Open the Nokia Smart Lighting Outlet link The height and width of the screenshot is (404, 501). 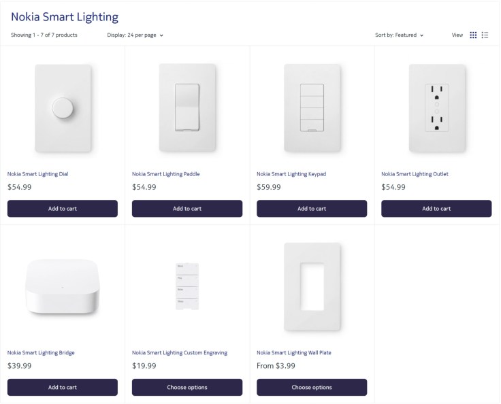pos(415,174)
